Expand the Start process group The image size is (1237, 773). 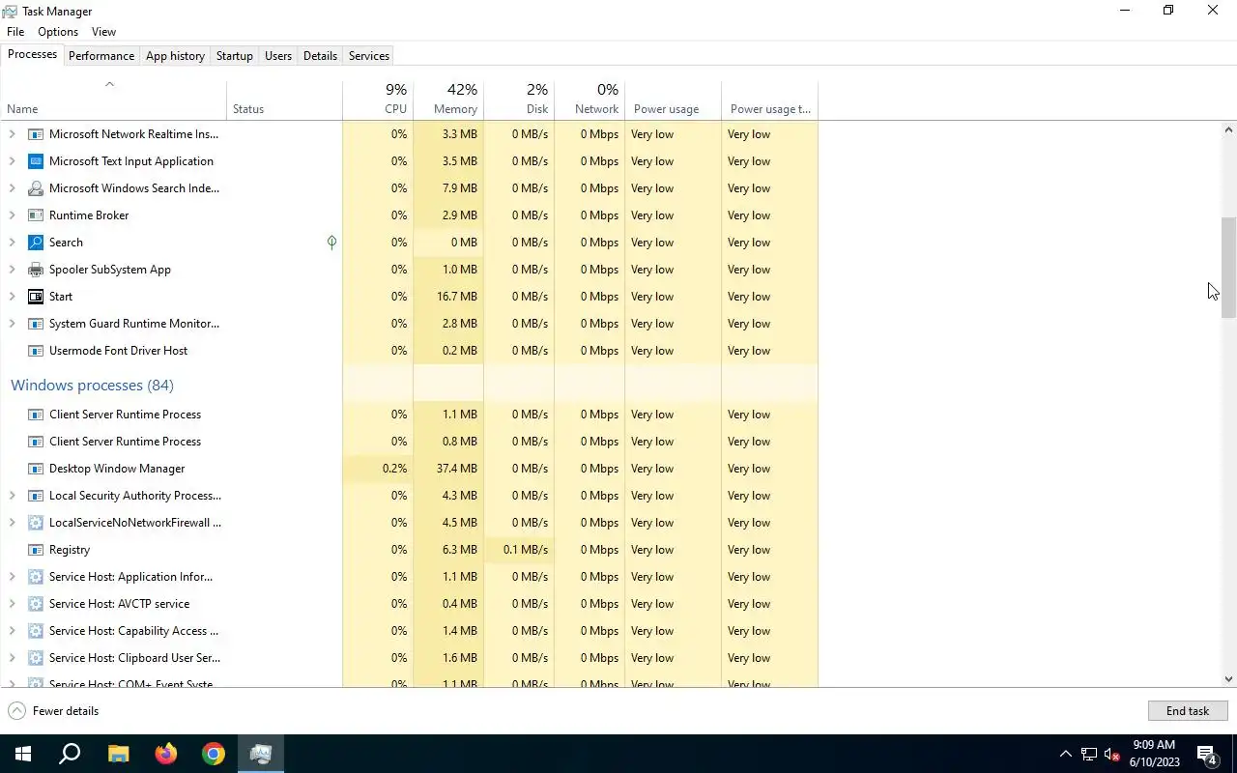pyautogui.click(x=12, y=297)
